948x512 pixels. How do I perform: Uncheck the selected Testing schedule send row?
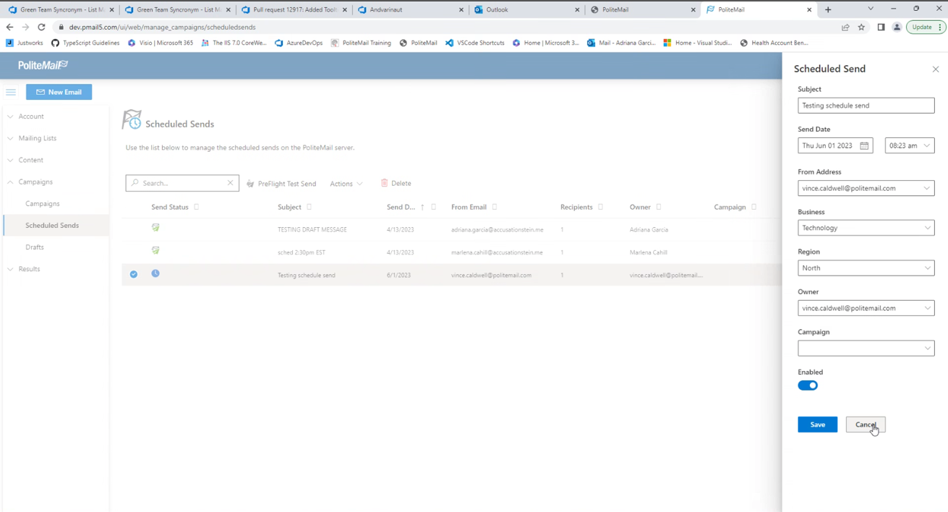pyautogui.click(x=134, y=275)
